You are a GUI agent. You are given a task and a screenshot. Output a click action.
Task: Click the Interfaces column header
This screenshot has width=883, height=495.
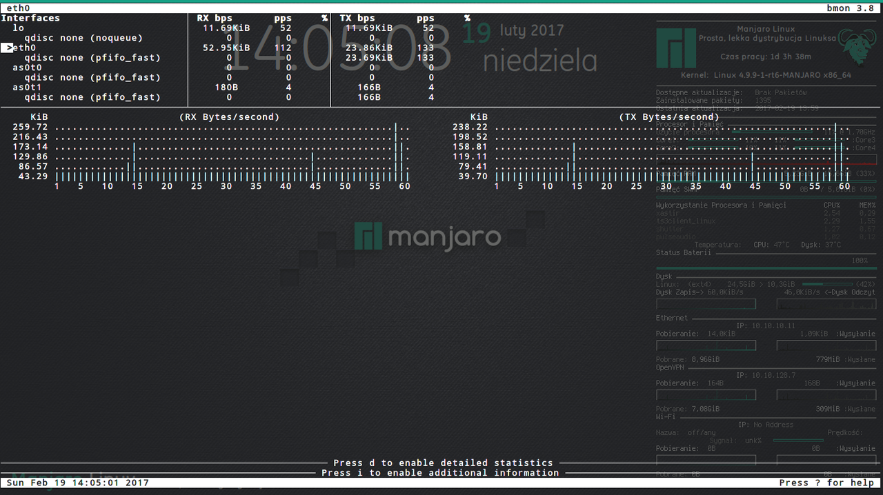(30, 18)
